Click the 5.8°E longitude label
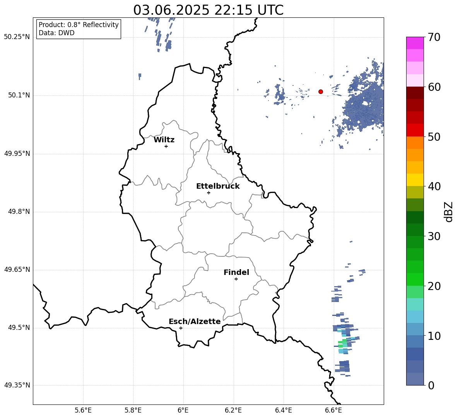 point(133,410)
